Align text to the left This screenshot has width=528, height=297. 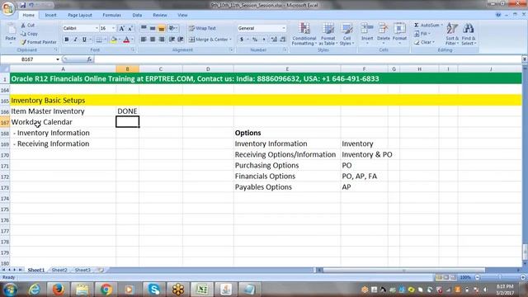click(x=144, y=40)
